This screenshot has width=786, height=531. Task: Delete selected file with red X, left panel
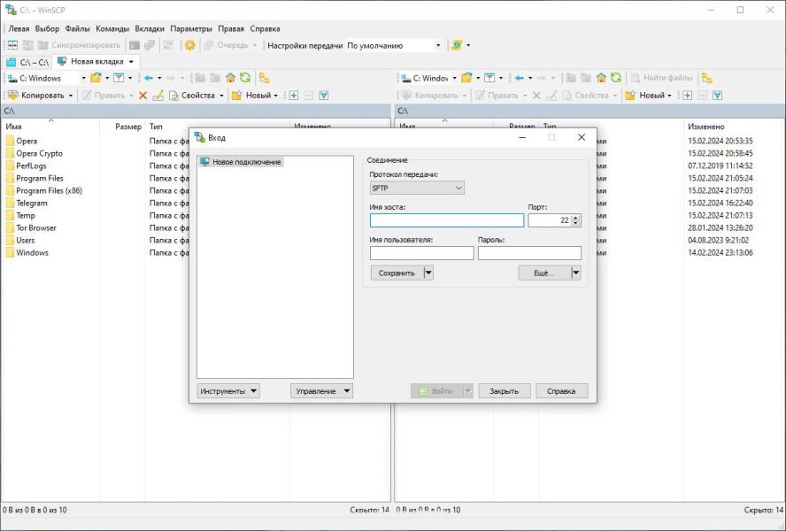[x=143, y=96]
